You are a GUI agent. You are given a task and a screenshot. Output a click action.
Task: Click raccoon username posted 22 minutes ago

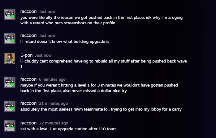click(28, 123)
